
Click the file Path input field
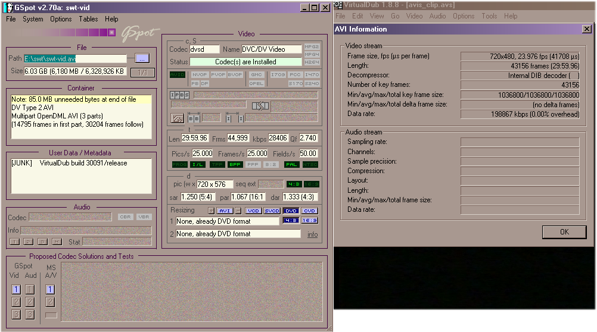pyautogui.click(x=76, y=58)
